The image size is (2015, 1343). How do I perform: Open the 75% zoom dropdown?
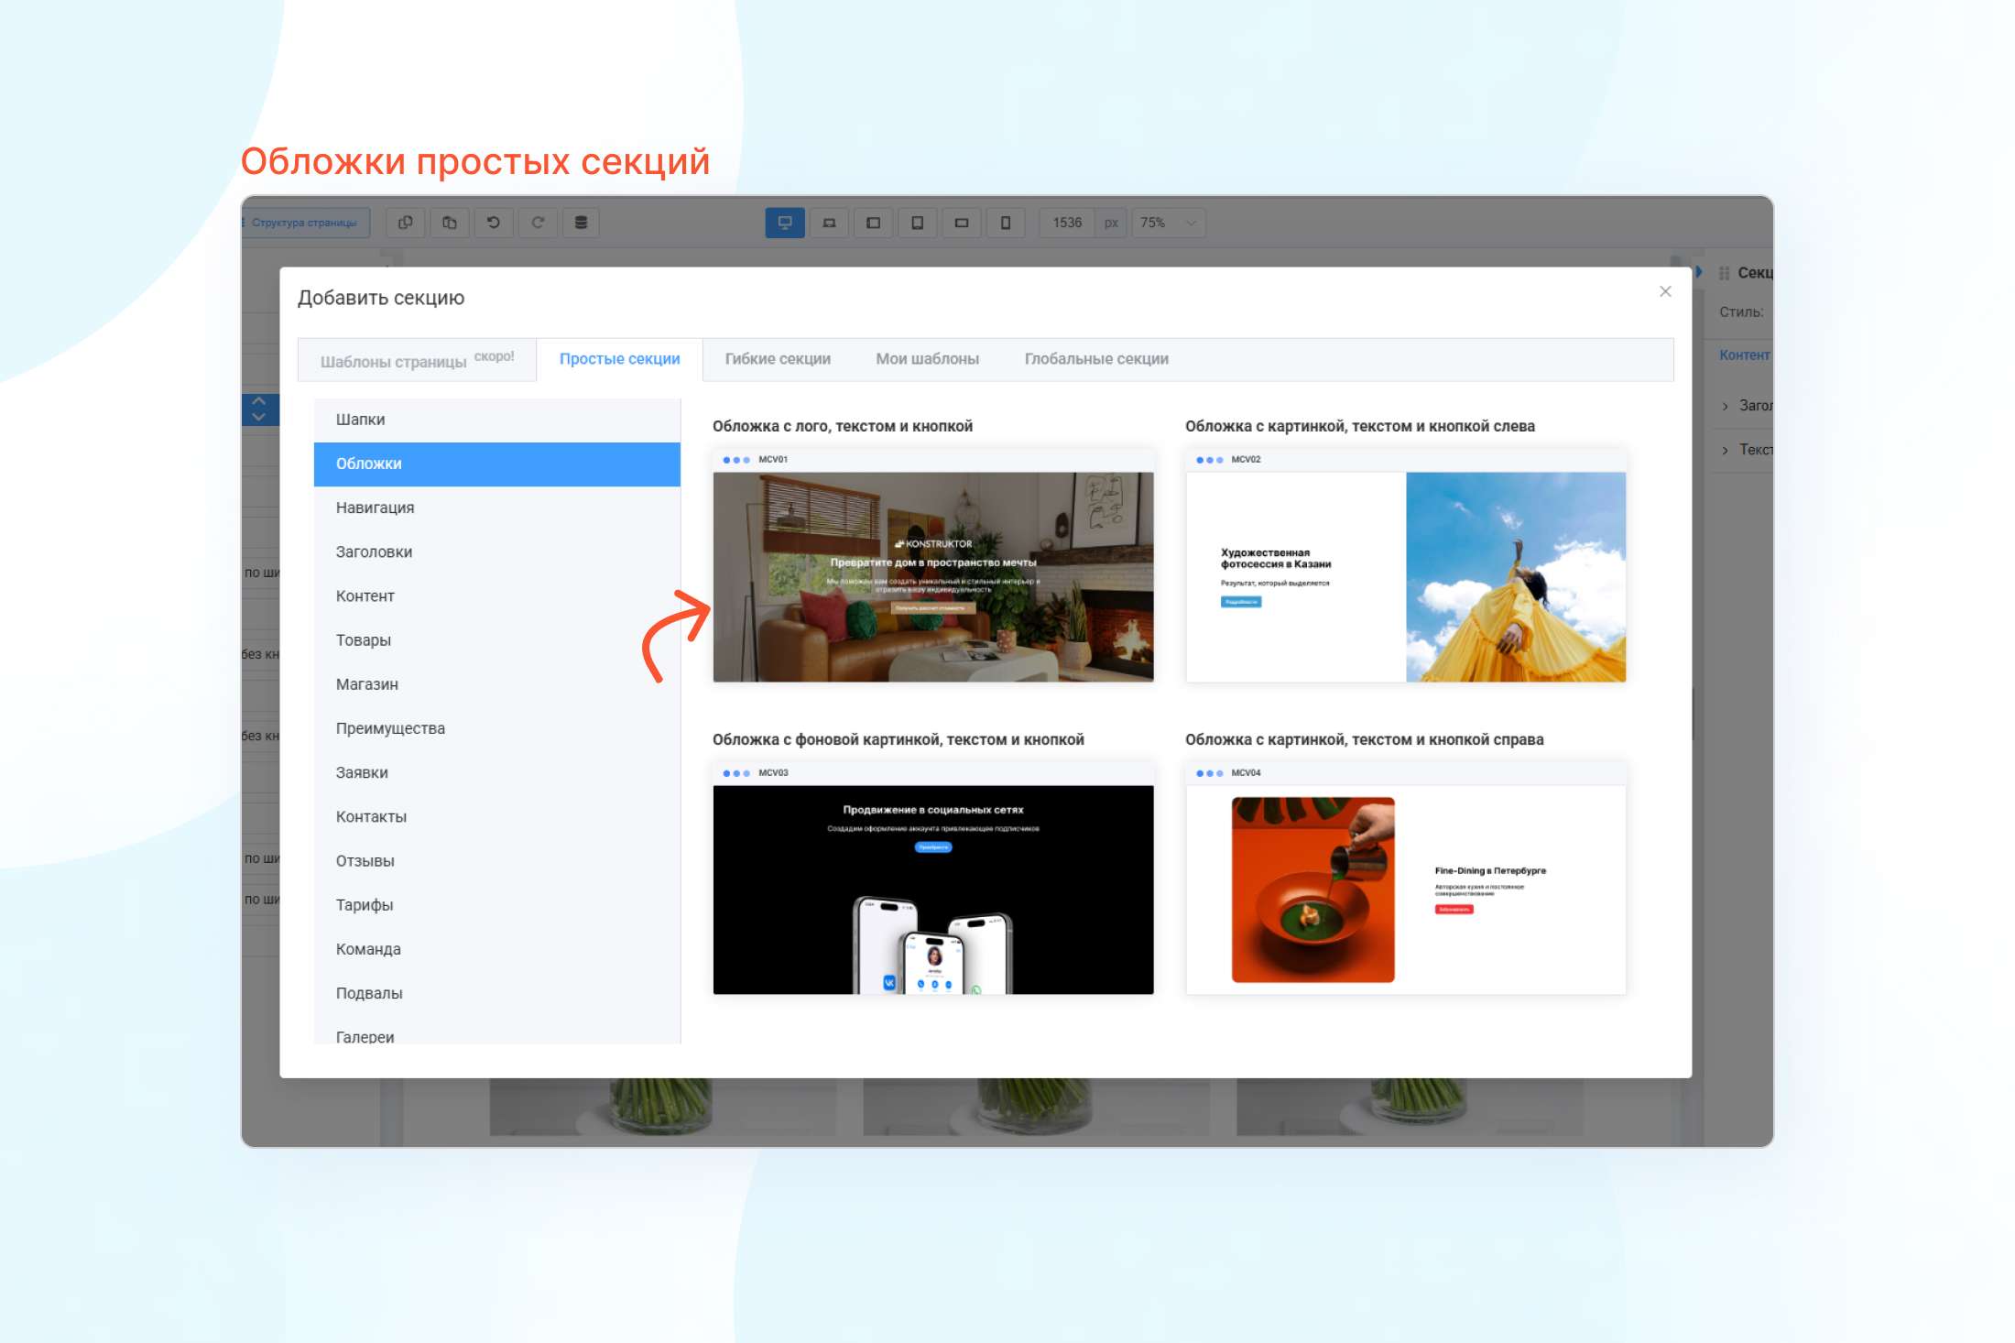coord(1169,223)
